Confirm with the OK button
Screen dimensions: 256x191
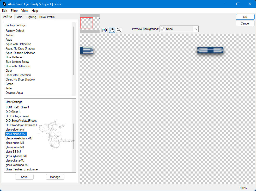point(245,17)
